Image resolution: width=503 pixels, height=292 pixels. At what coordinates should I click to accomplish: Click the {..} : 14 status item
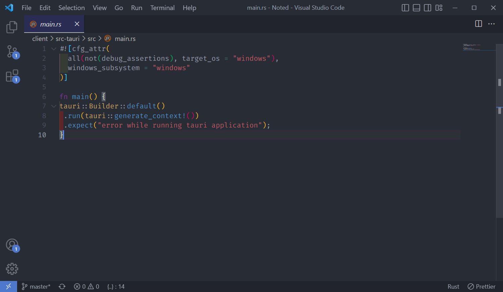coord(116,286)
